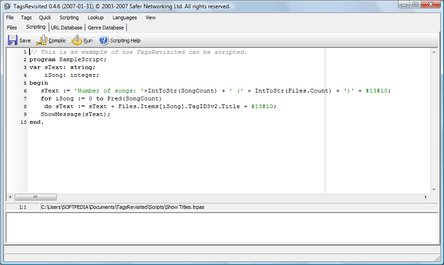Open Scripting Help question mark icon
This screenshot has width=444, height=265.
click(x=104, y=40)
